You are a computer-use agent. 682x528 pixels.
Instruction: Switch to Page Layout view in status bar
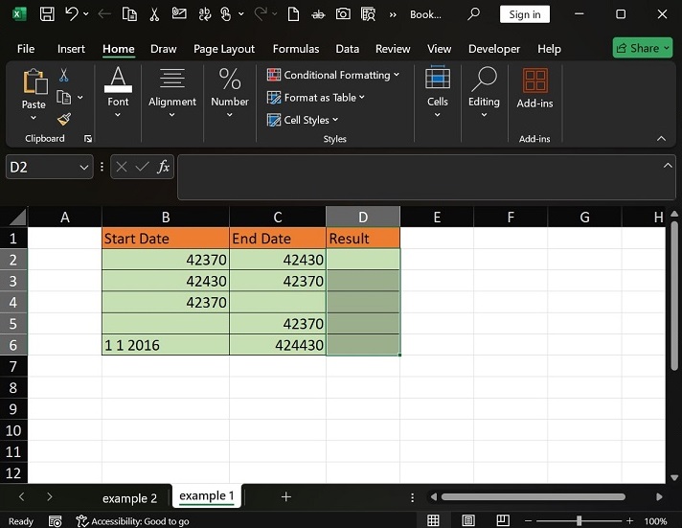point(466,520)
